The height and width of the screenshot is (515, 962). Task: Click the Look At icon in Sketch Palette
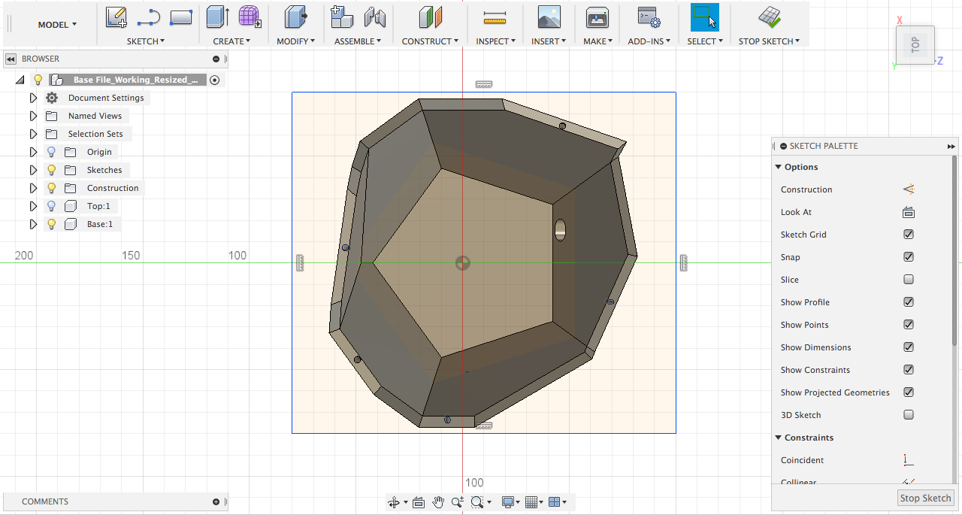point(908,212)
